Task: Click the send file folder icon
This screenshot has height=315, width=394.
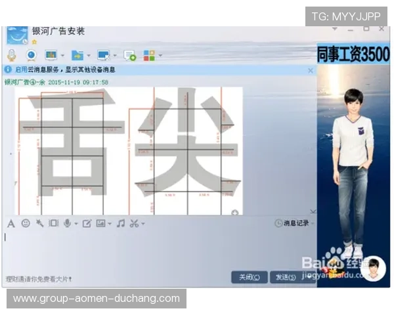Action: 77,55
